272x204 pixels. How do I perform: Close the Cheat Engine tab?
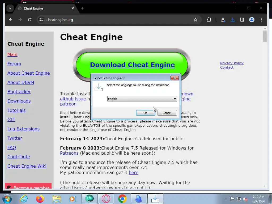click(x=73, y=8)
